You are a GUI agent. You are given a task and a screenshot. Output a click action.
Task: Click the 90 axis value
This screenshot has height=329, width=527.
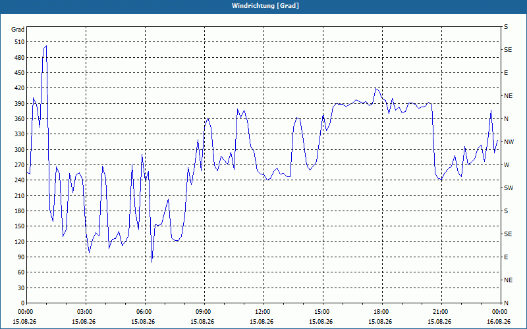(x=21, y=257)
